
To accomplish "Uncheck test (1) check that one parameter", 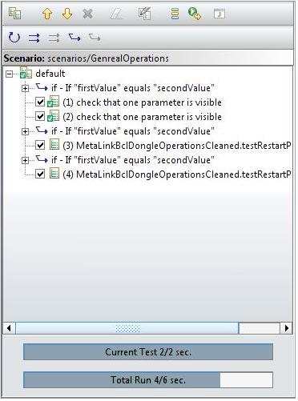I will click(40, 102).
